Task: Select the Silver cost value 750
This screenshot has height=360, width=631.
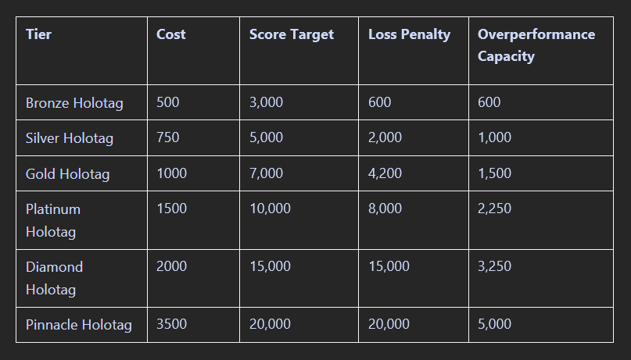Action: tap(168, 137)
